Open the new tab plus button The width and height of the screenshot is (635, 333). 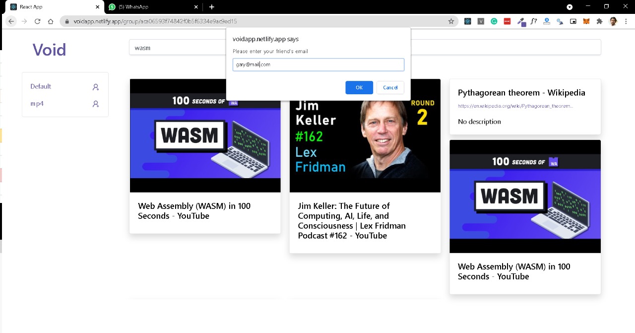(x=212, y=7)
